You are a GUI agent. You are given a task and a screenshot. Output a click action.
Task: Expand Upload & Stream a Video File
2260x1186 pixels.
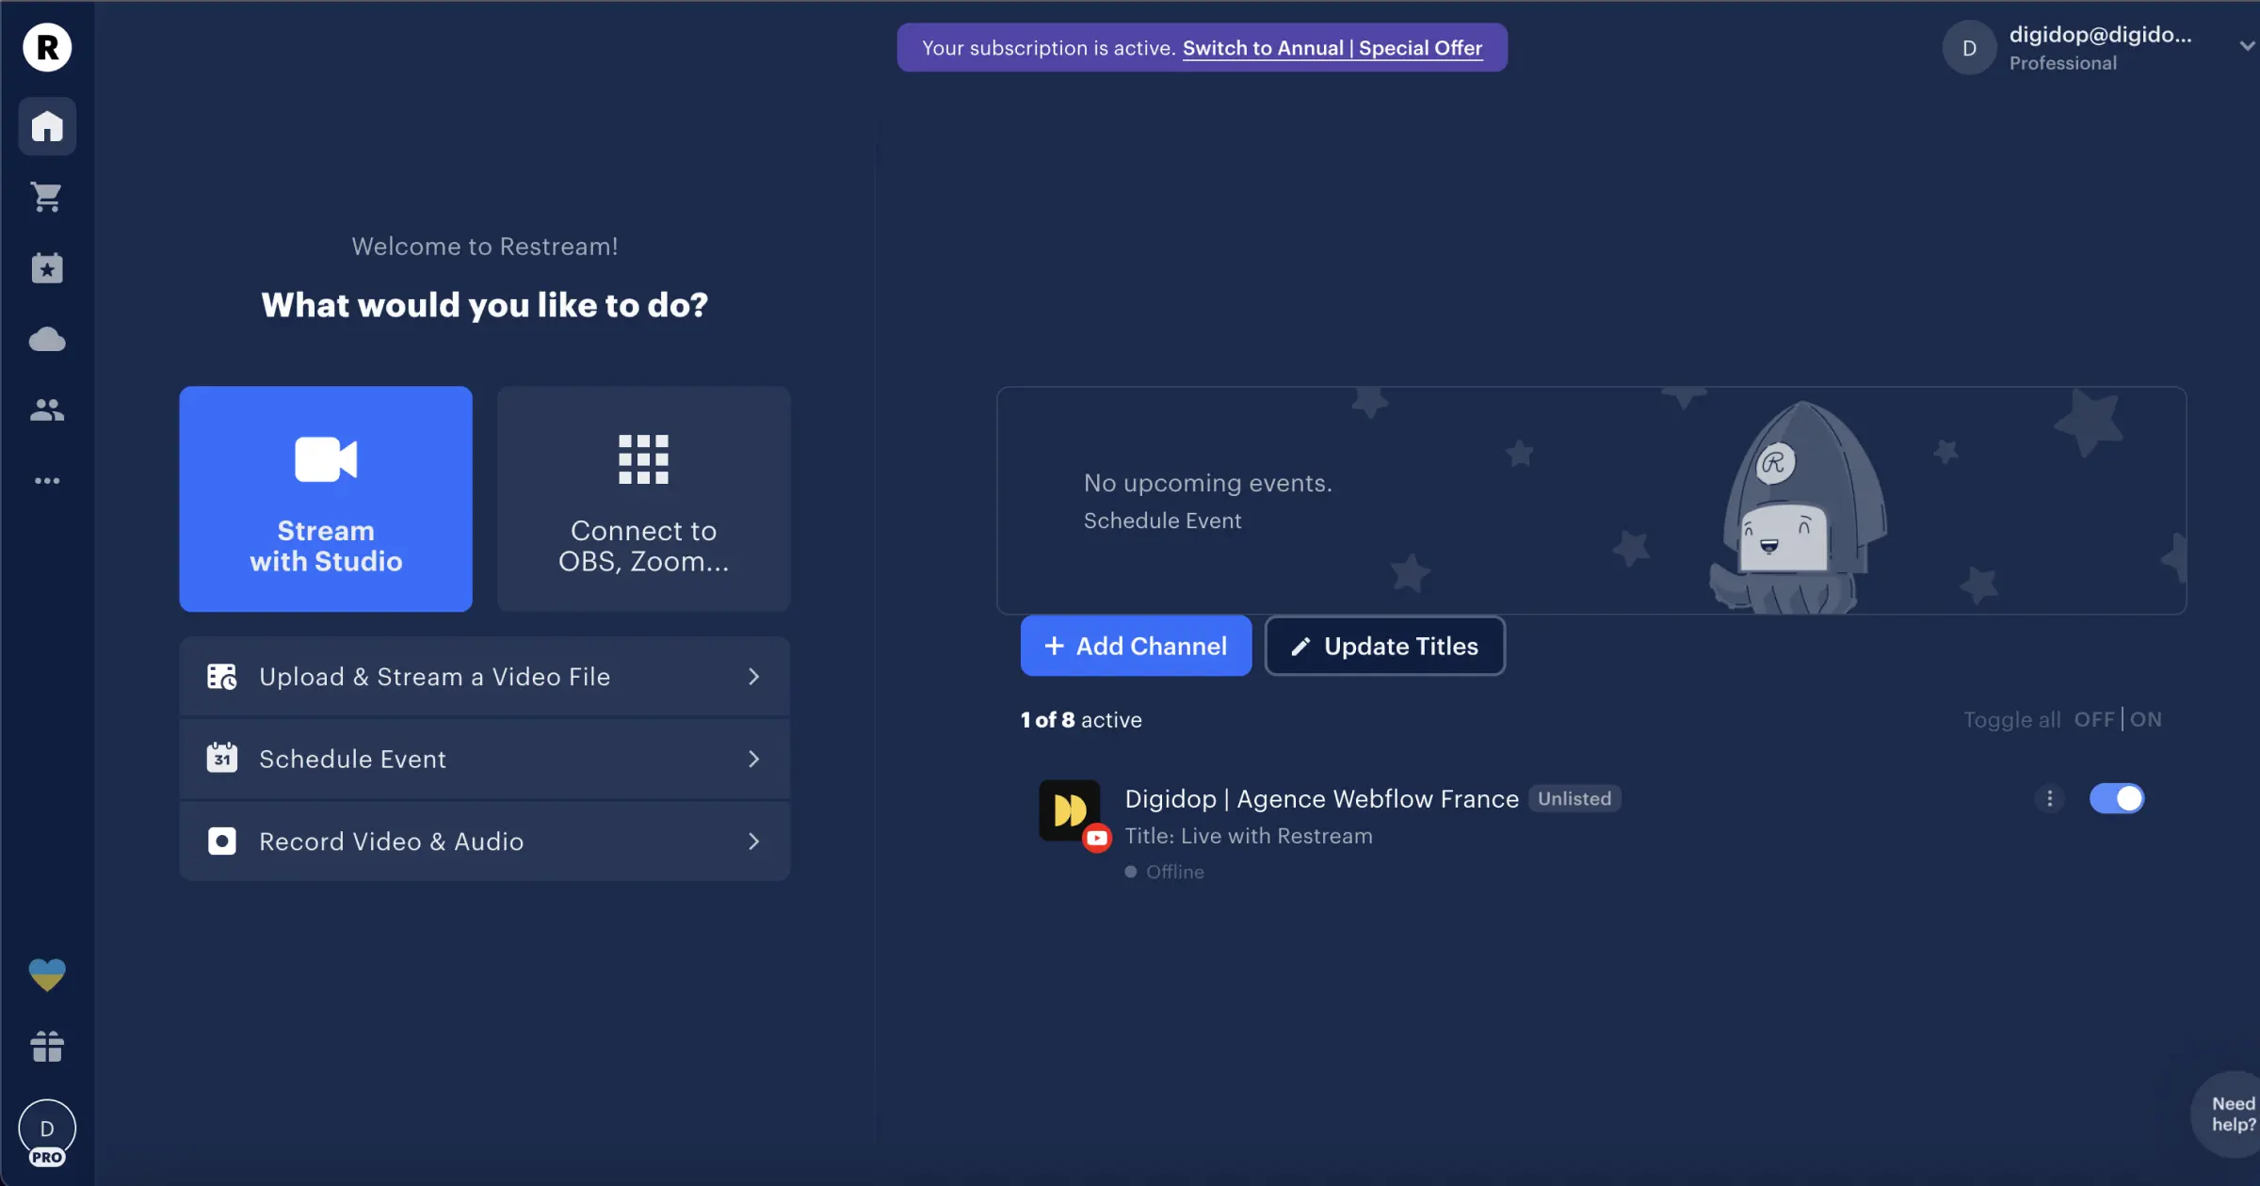[484, 677]
